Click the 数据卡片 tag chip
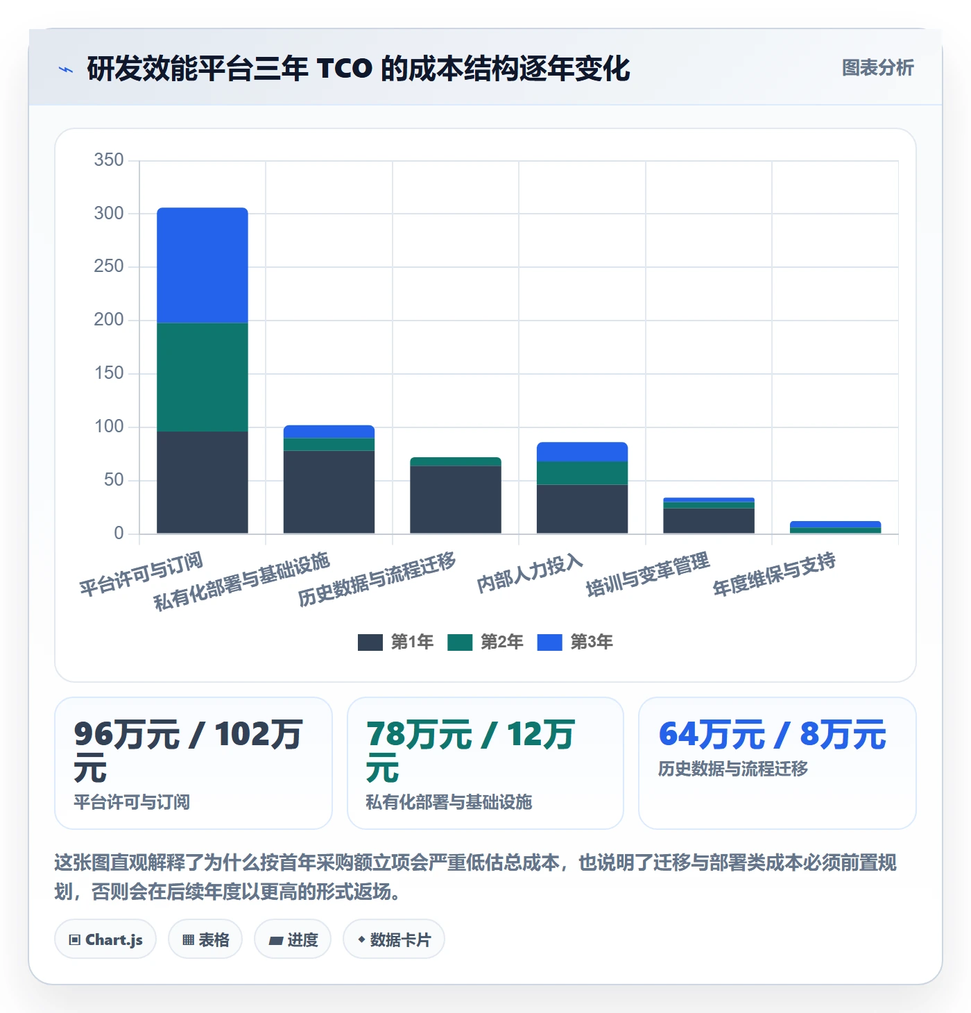This screenshot has width=971, height=1013. [x=394, y=939]
